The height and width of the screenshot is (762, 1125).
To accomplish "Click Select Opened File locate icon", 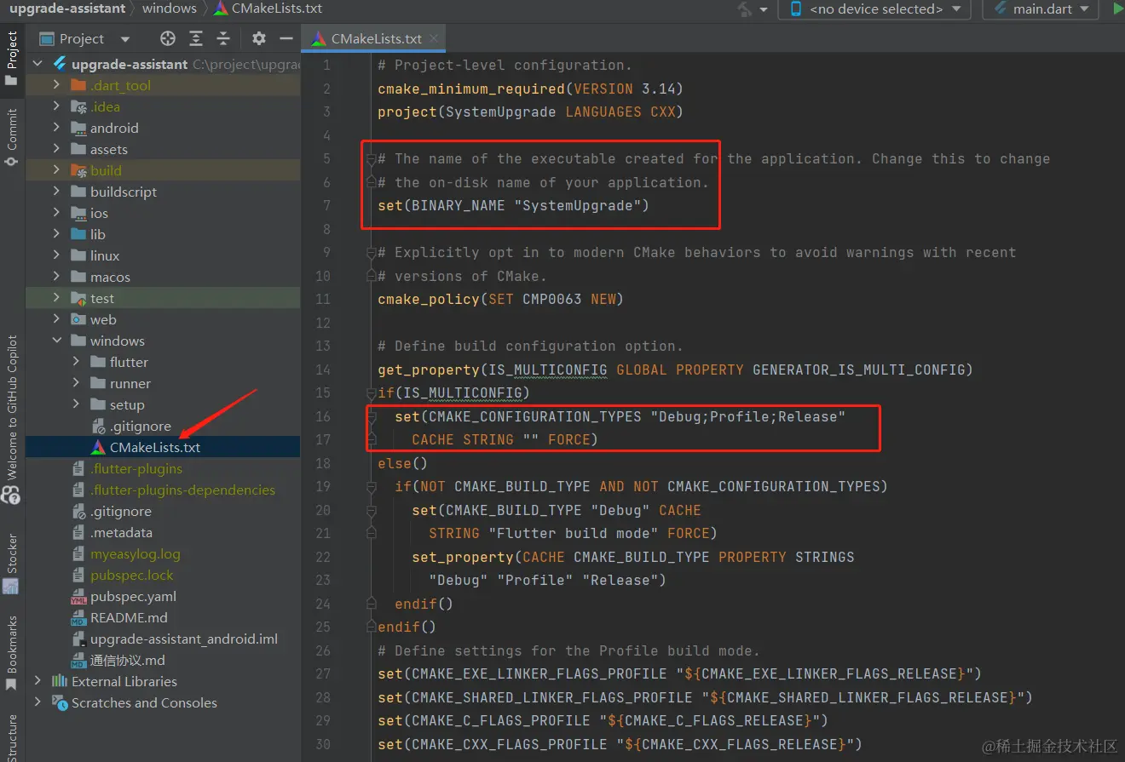I will click(x=168, y=38).
